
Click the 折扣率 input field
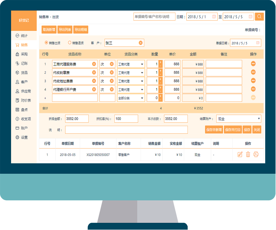(126, 119)
